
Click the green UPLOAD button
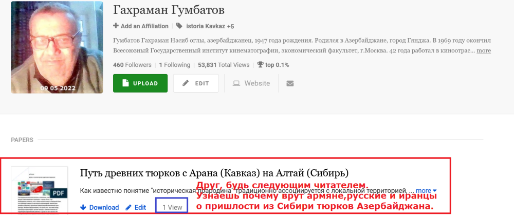click(140, 83)
